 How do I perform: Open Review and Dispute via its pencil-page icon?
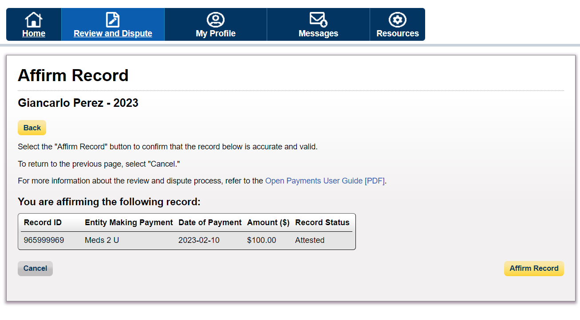pos(113,20)
